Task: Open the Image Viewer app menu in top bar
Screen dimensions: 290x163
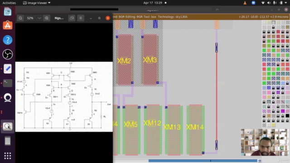Action: click(37, 3)
